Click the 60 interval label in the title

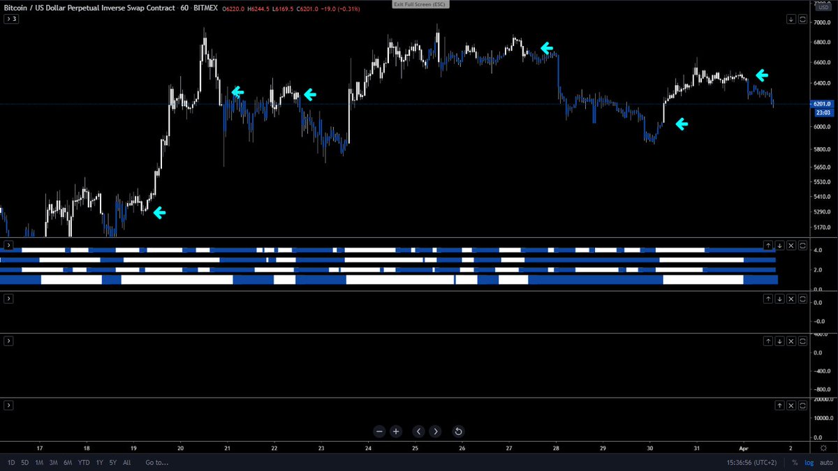tap(185, 7)
